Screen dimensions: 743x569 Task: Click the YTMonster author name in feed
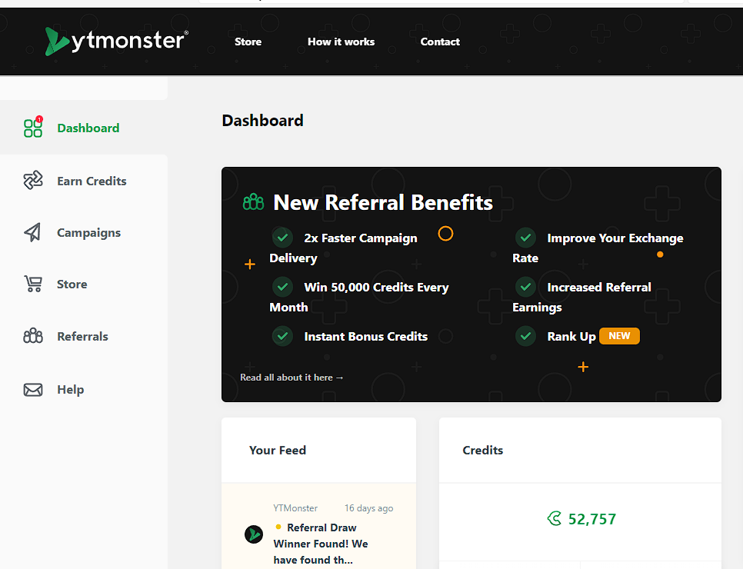coord(295,508)
